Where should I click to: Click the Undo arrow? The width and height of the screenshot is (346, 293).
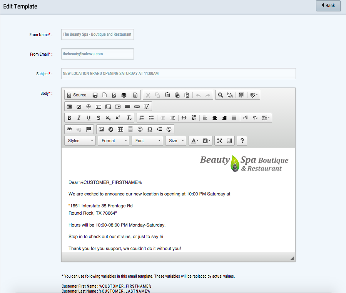(198, 95)
